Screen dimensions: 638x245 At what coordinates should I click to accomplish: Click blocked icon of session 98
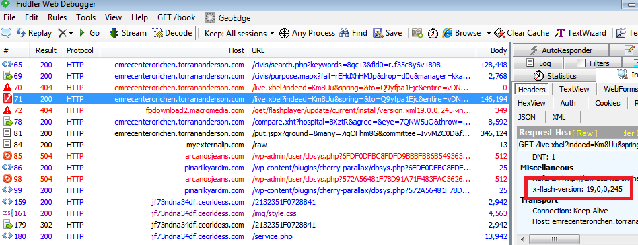(x=7, y=178)
